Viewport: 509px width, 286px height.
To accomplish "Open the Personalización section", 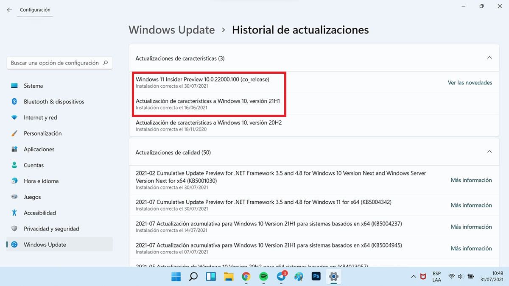I will [59, 133].
